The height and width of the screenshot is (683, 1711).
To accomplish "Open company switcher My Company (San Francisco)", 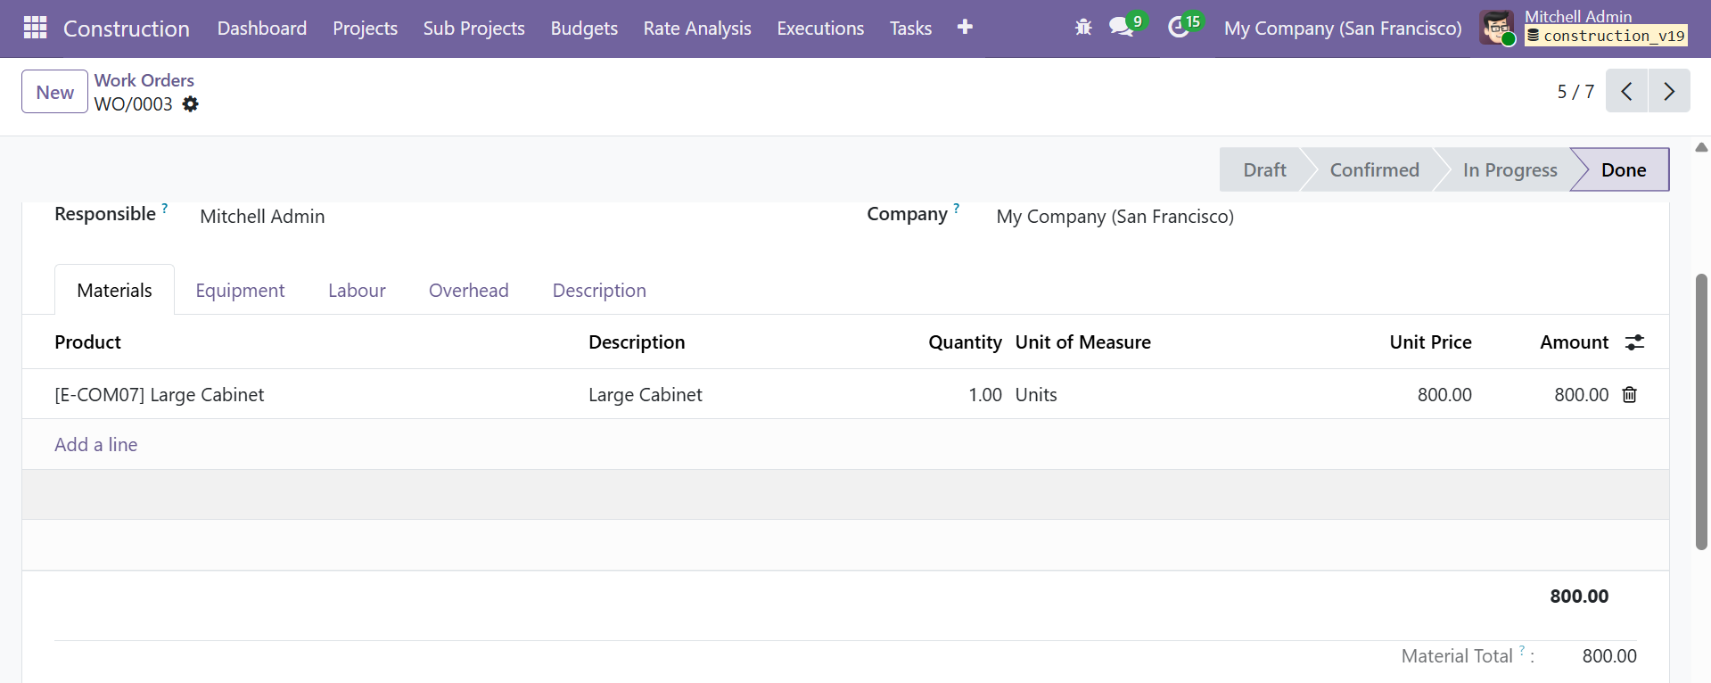I will [x=1342, y=29].
